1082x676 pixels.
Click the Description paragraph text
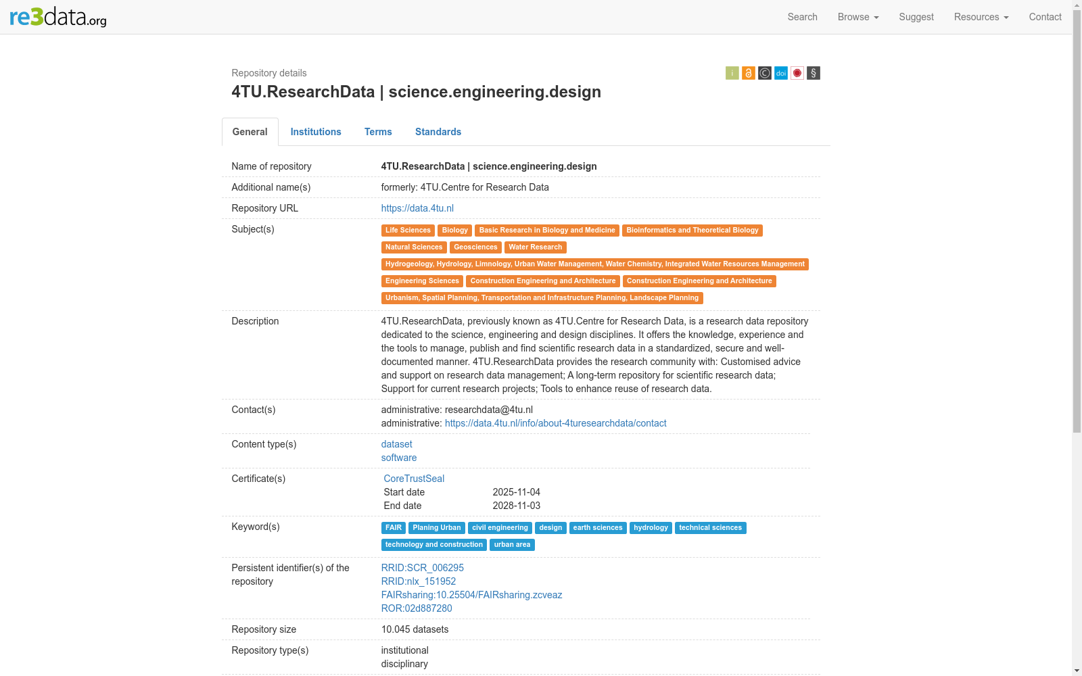click(595, 355)
